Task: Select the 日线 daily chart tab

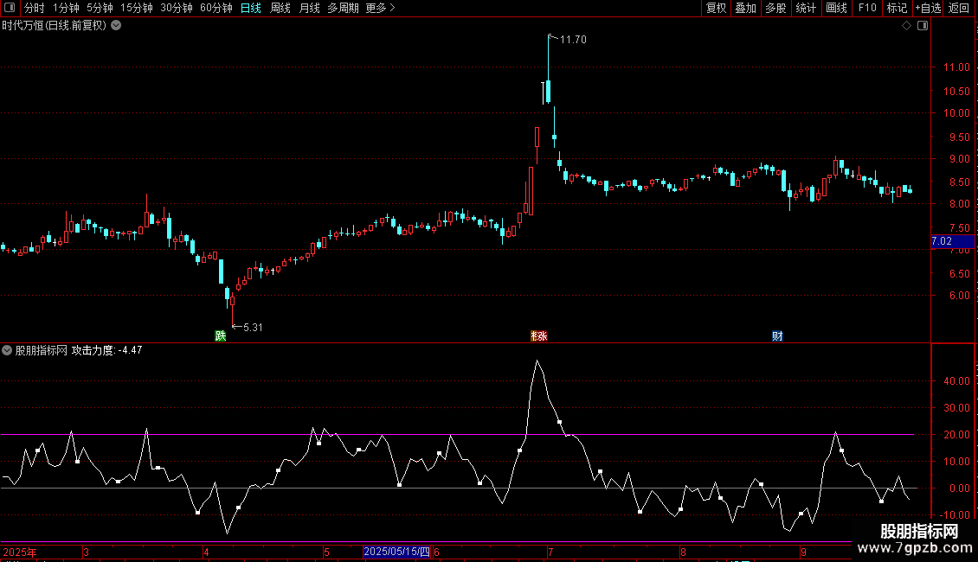Action: point(251,8)
